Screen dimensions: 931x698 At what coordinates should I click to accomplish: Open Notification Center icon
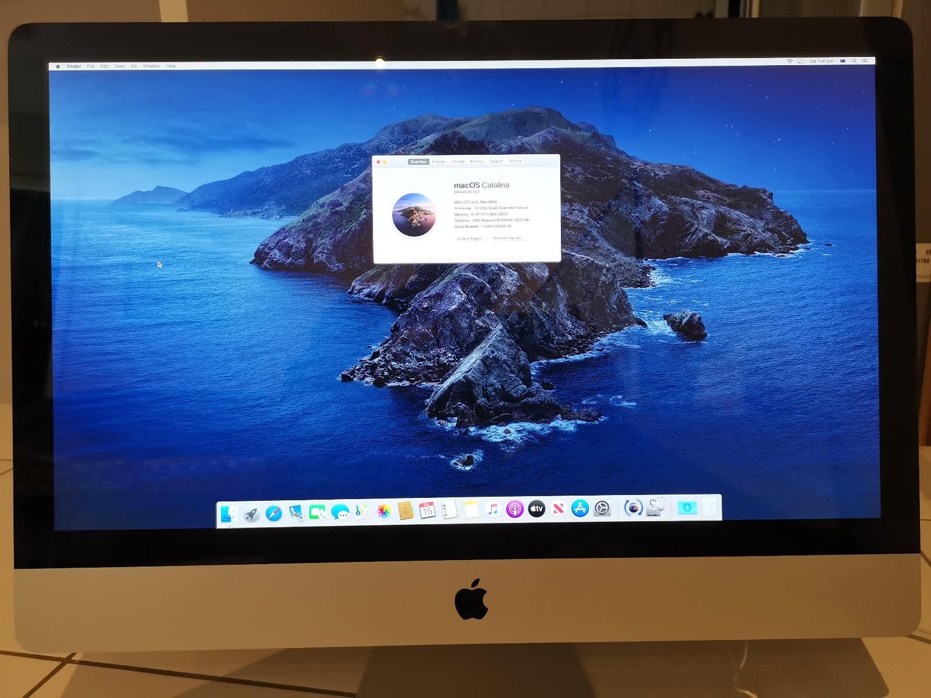865,61
